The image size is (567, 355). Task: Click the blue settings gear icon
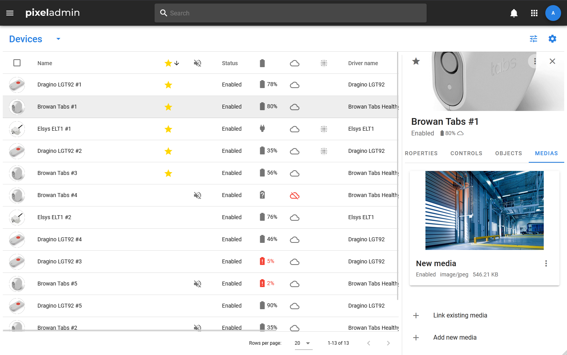pyautogui.click(x=552, y=39)
